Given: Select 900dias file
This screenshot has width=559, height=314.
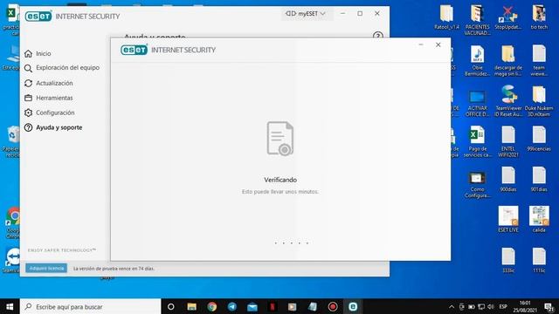Looking at the screenshot, I should 508,180.
